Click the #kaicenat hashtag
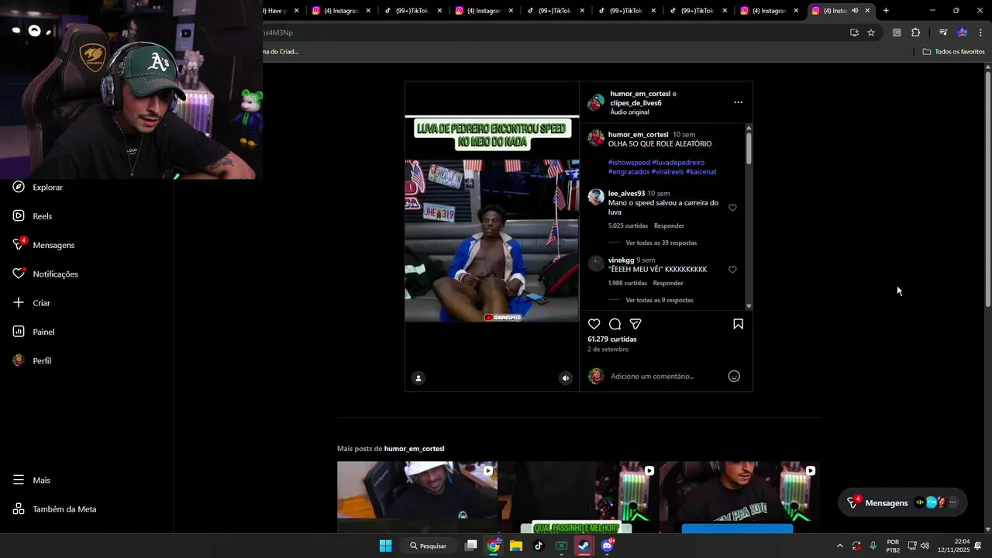Image resolution: width=992 pixels, height=558 pixels. (701, 172)
